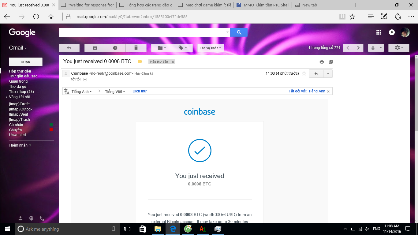The height and width of the screenshot is (235, 418).
Task: Open the Gmail product switcher dropdown
Action: tap(18, 48)
